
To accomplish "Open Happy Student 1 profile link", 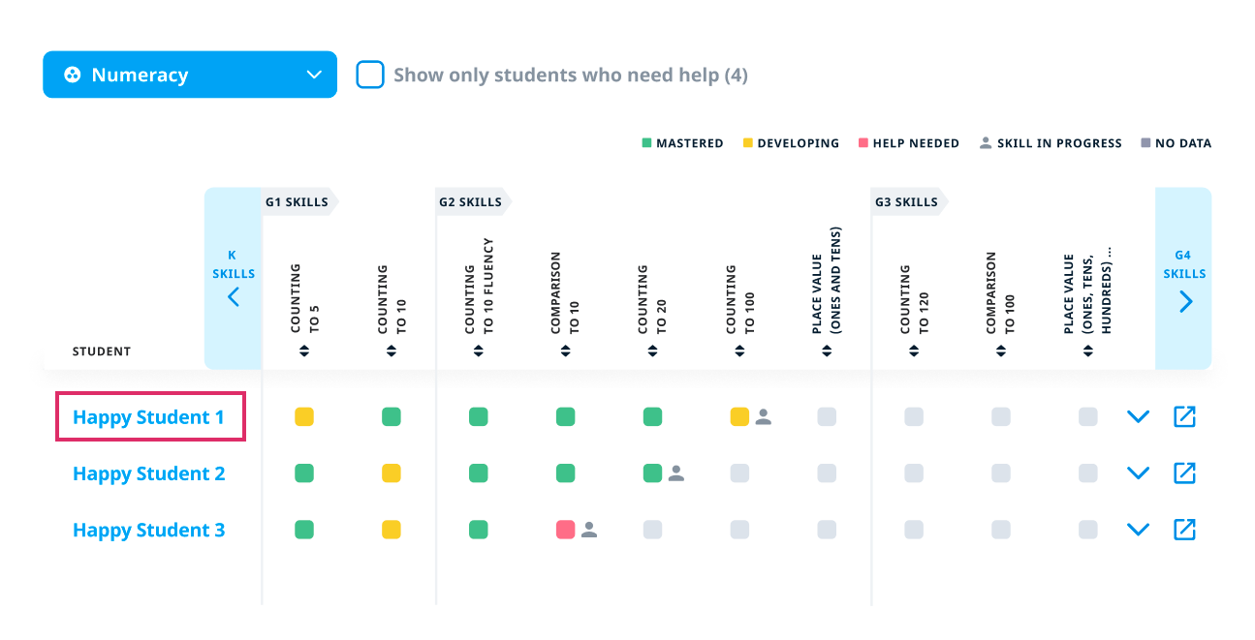I will tap(149, 417).
